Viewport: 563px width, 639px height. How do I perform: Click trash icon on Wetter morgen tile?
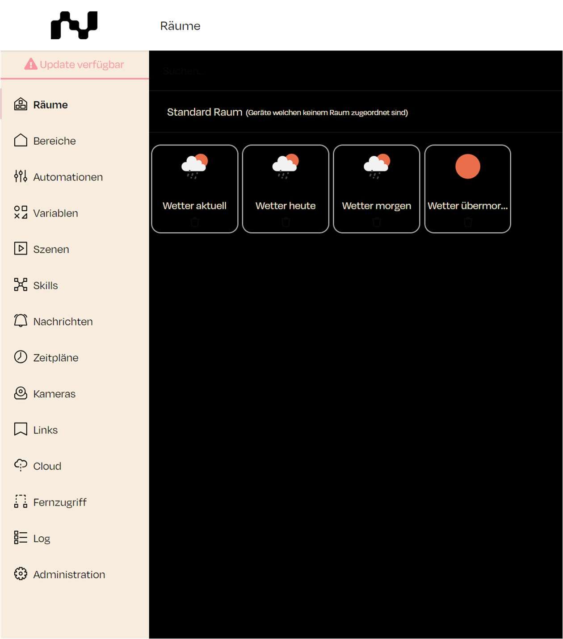(x=377, y=222)
